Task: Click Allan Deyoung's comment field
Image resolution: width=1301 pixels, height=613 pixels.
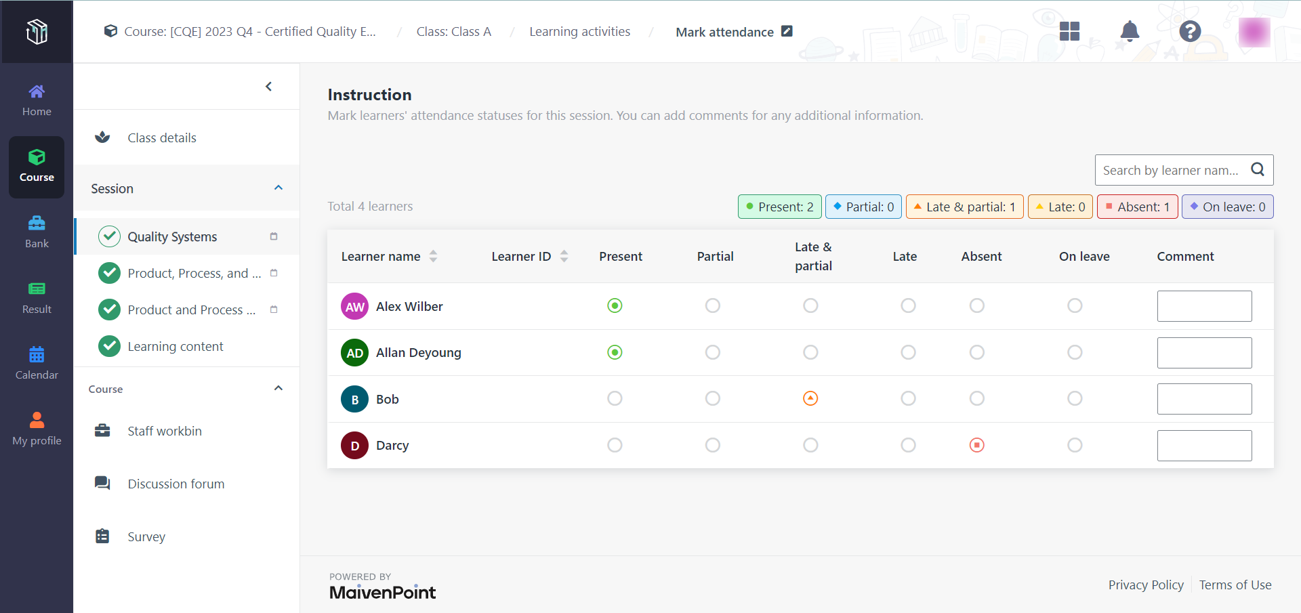Action: [x=1204, y=353]
